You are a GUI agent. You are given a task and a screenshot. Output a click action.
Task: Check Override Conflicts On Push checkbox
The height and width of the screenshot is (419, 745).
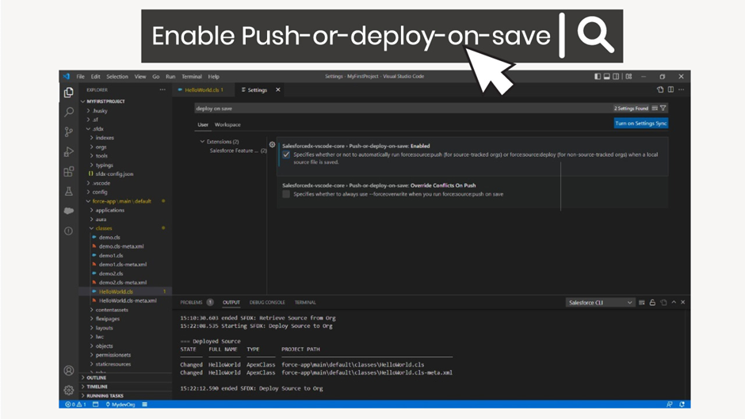(286, 194)
